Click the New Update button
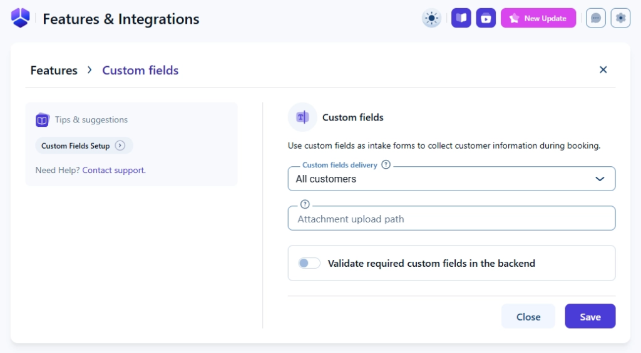 point(538,18)
